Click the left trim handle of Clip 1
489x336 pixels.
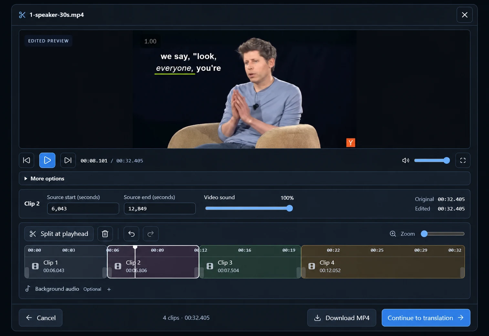[x=27, y=273]
